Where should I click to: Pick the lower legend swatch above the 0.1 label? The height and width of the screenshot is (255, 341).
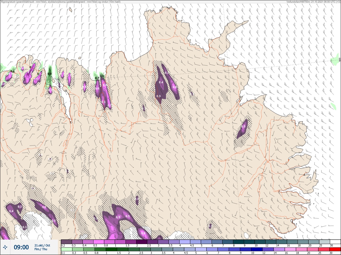(66, 249)
